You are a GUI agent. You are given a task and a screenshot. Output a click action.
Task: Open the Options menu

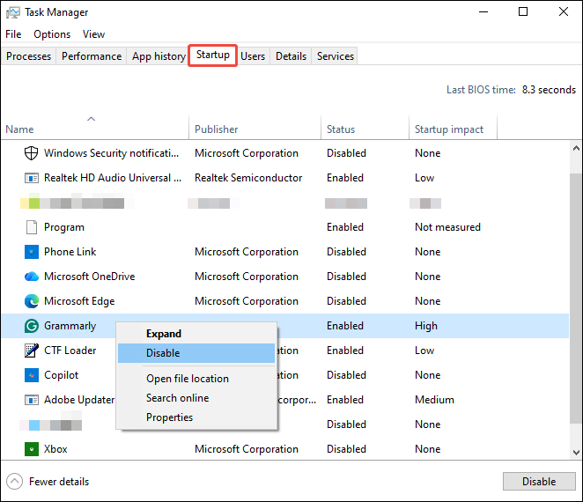coord(52,34)
